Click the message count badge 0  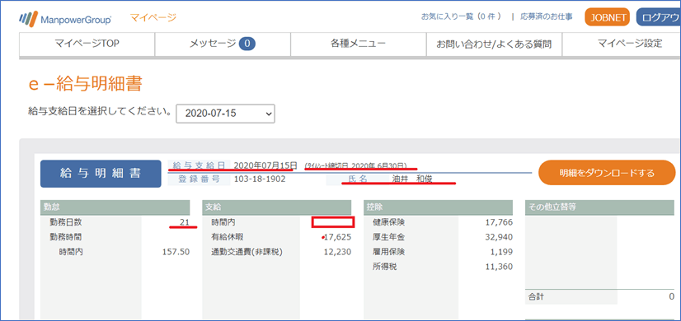[247, 44]
